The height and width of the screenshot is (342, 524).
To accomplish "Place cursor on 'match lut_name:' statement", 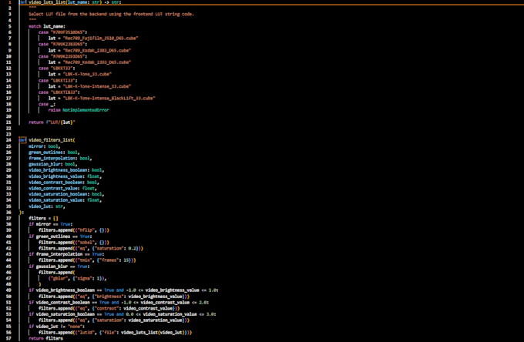I will tap(47, 26).
